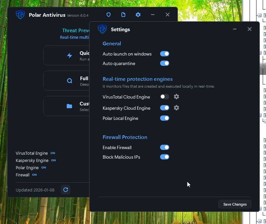This screenshot has width=266, height=224.
Task: Click the Real-time protection engines heading
Action: point(137,79)
